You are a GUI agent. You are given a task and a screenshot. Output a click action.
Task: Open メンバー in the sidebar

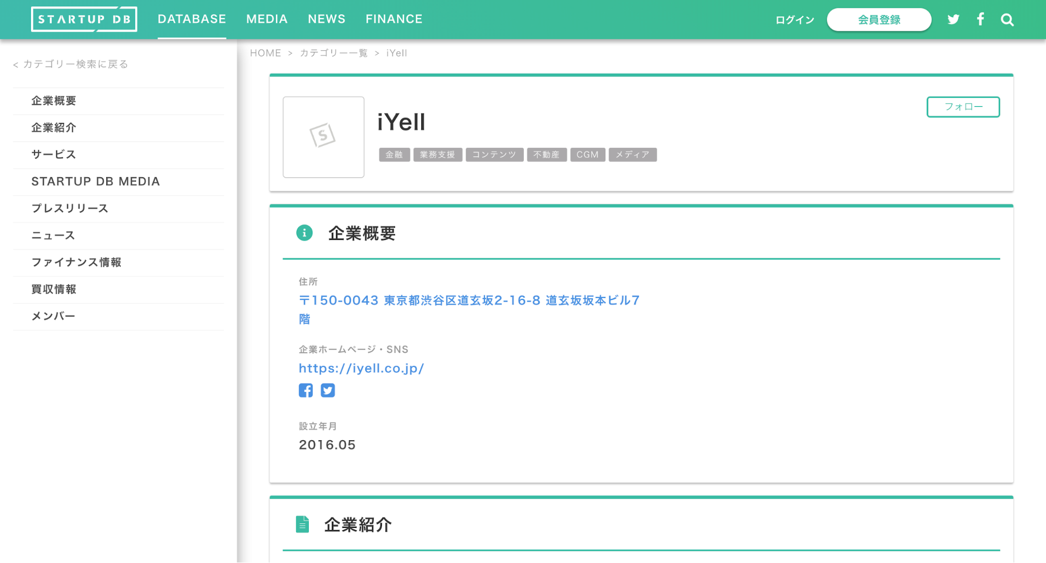118,316
